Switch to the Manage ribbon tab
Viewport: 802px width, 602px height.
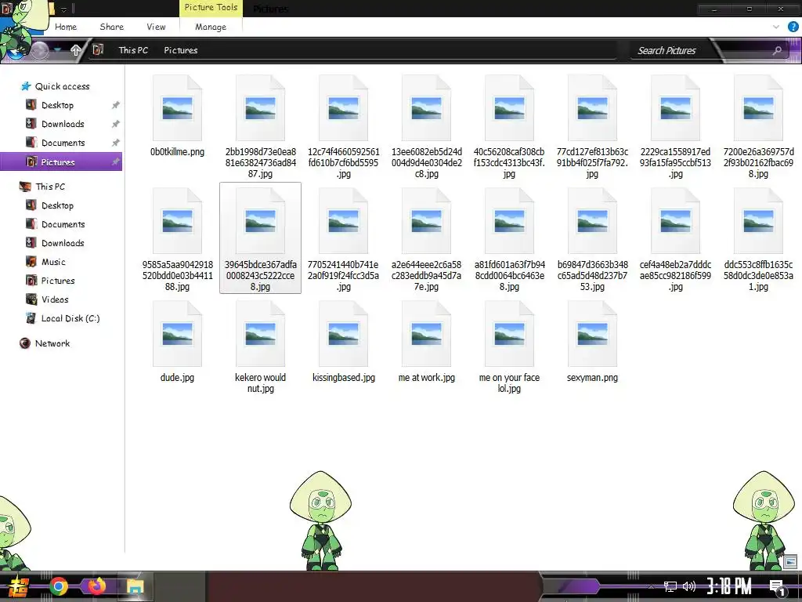(x=211, y=27)
